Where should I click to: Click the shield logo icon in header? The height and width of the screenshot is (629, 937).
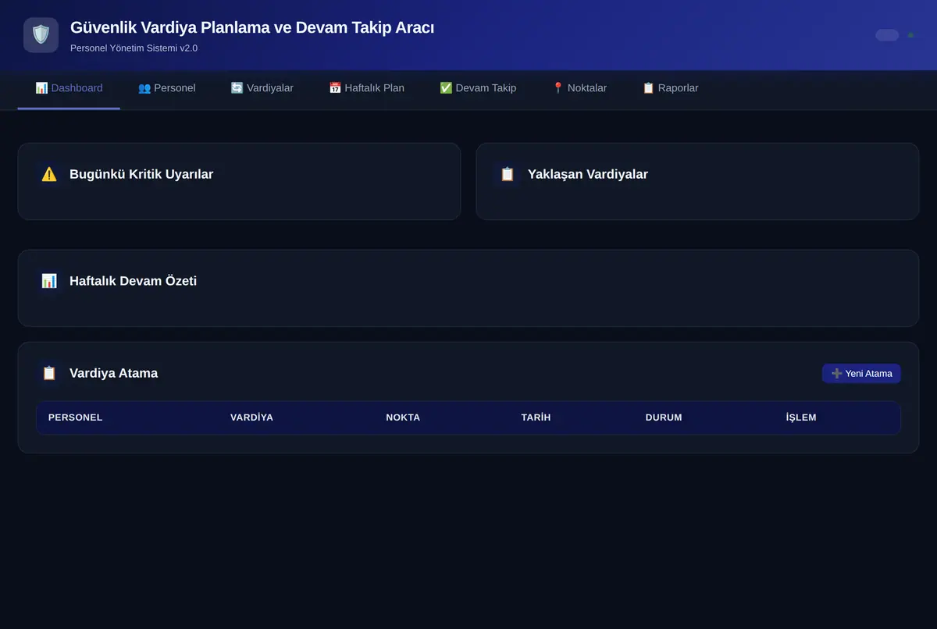click(41, 35)
